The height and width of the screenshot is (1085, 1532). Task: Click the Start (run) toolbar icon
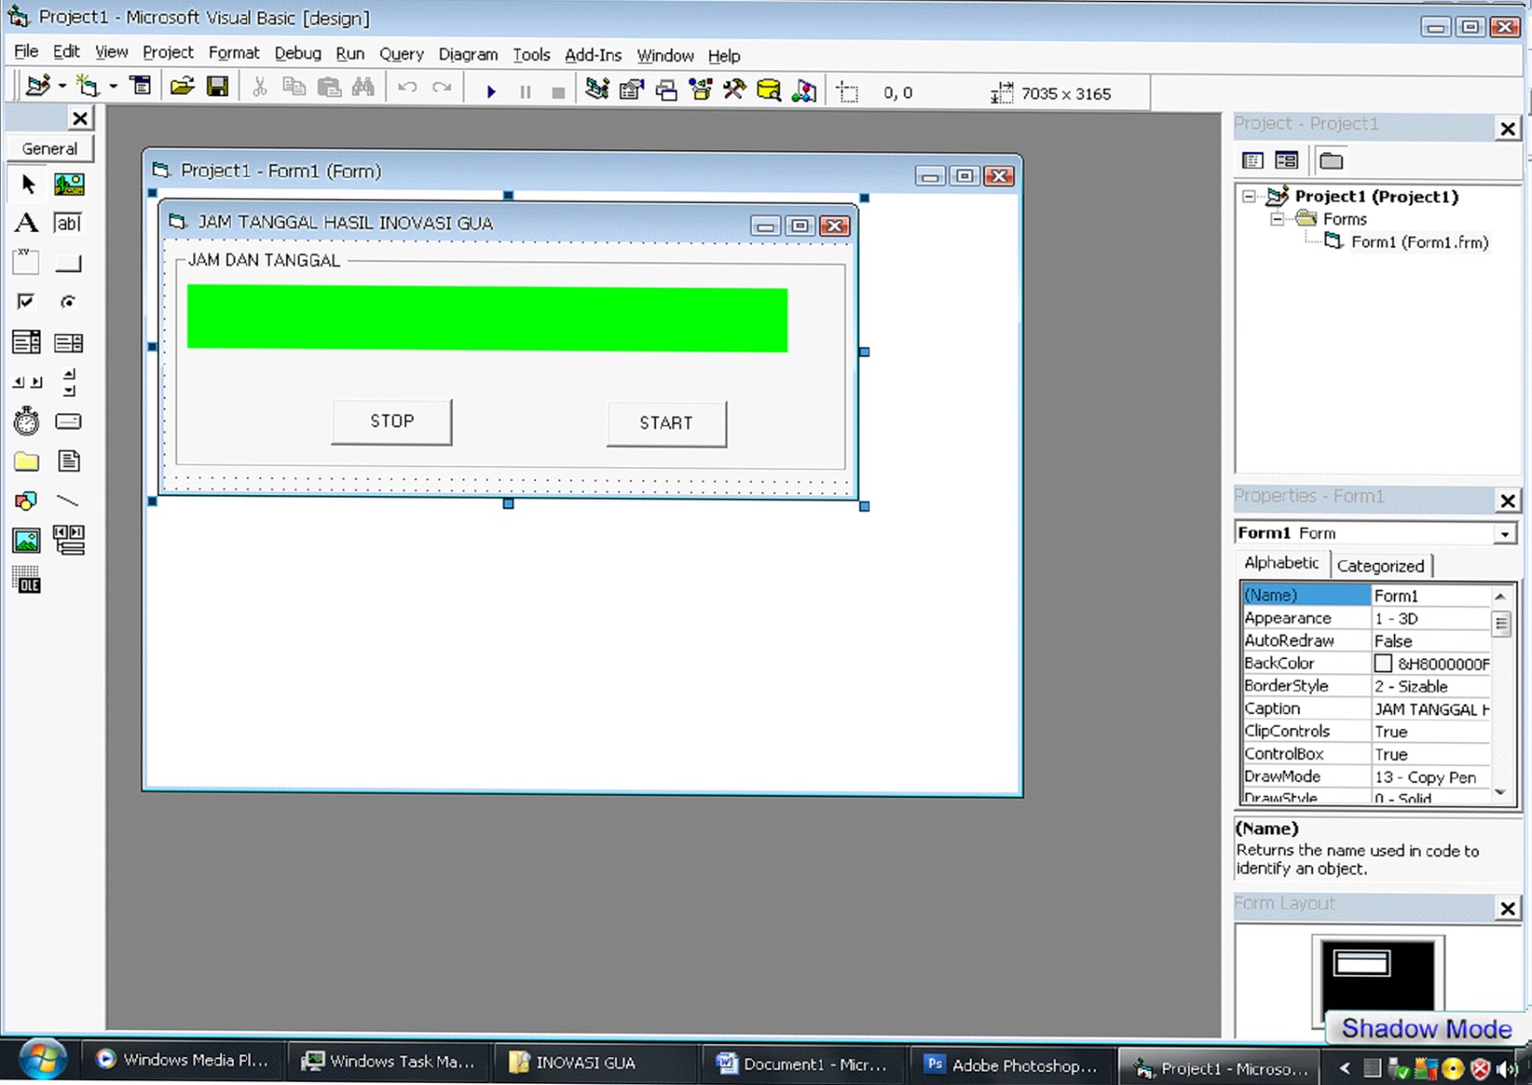(x=491, y=90)
